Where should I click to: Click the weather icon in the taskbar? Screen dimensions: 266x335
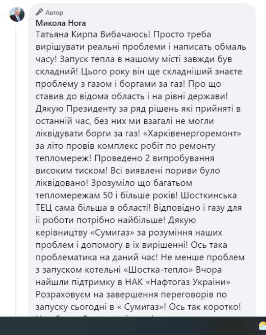(x=262, y=326)
